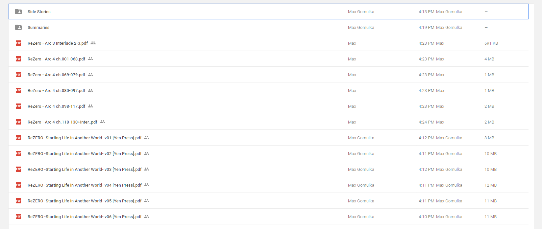Select file 'ReZero - Arc 3 Interlude 2-3.pdf'
Image resolution: width=542 pixels, height=229 pixels.
58,43
